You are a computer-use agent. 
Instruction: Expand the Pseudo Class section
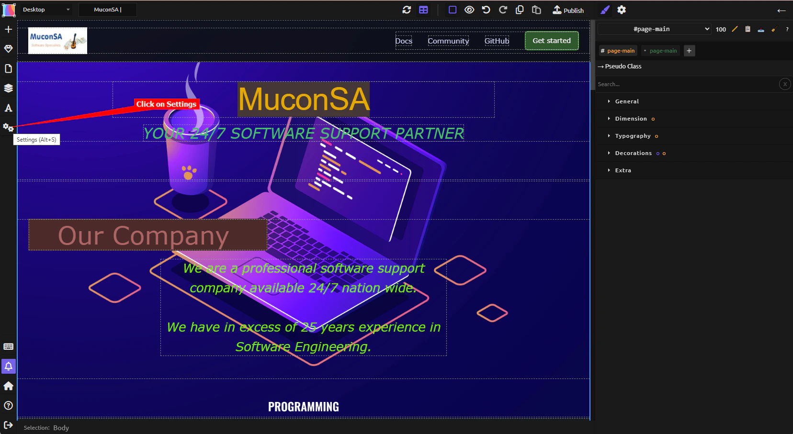click(x=620, y=67)
